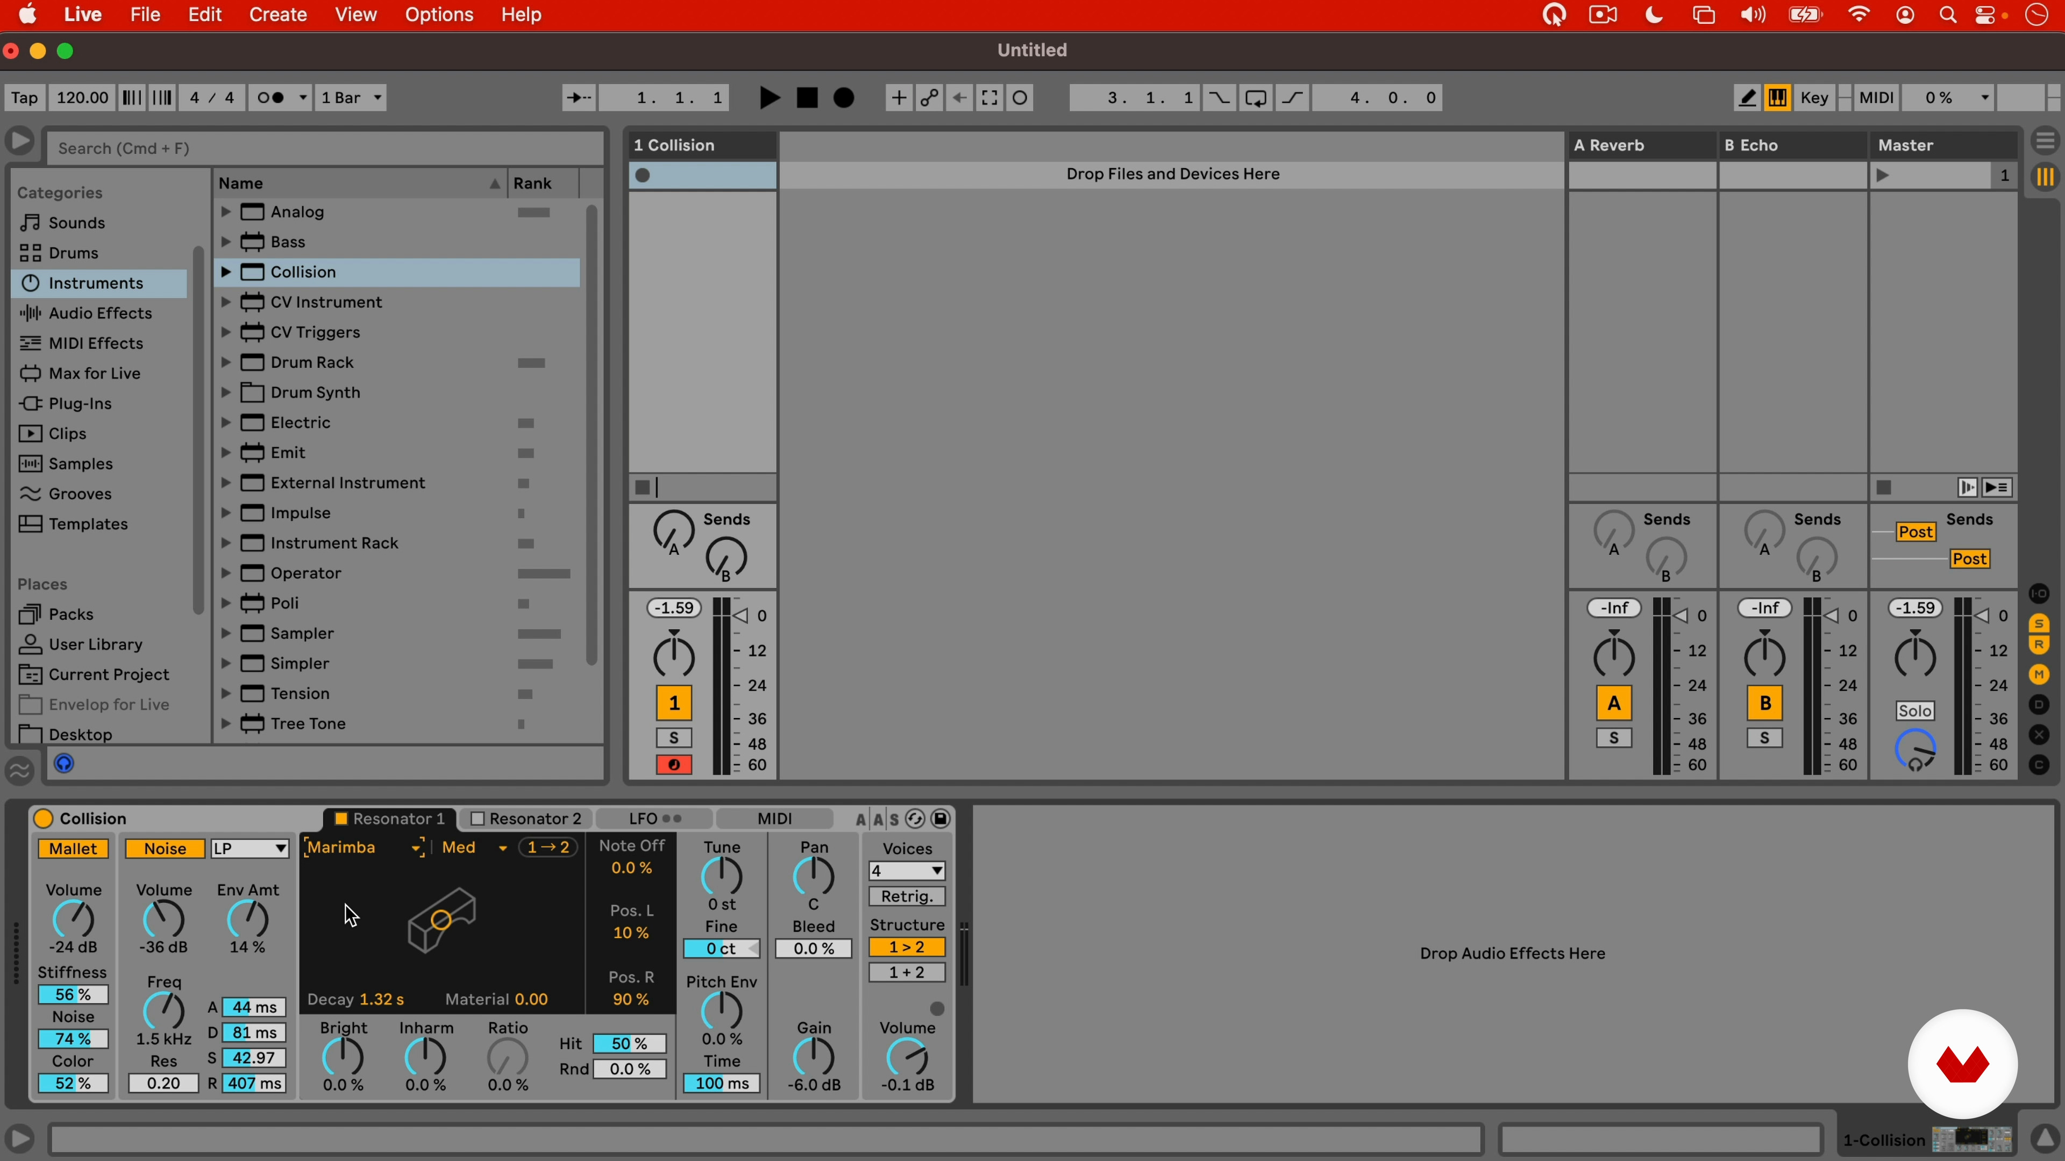The height and width of the screenshot is (1161, 2065).
Task: Select the Sounds category
Action: pos(76,223)
